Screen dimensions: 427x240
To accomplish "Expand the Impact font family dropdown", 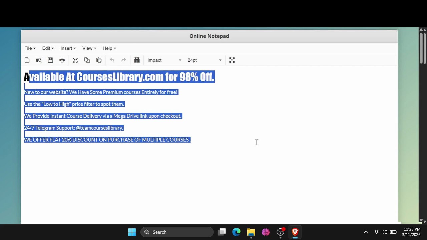I will [x=164, y=60].
